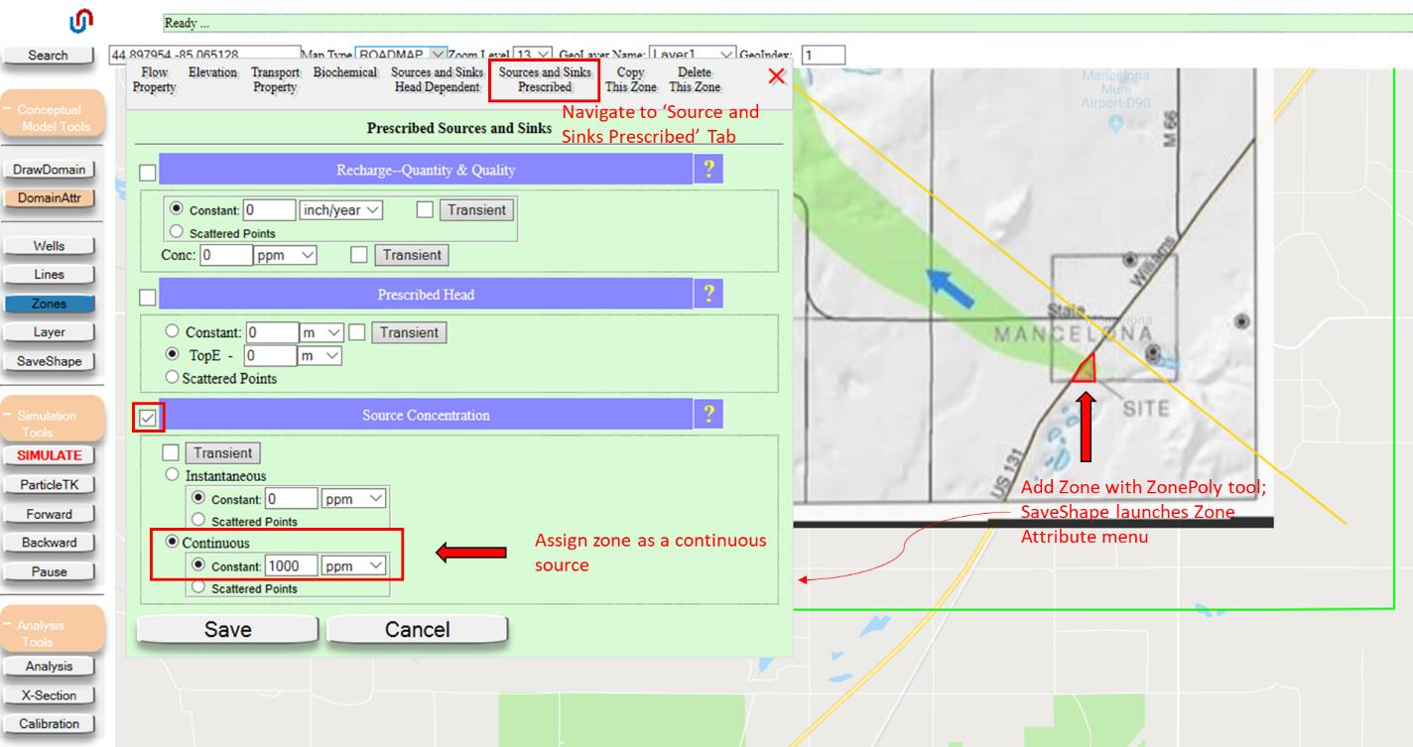Click the DrawDomain button
Image resolution: width=1413 pixels, height=747 pixels.
coord(49,170)
